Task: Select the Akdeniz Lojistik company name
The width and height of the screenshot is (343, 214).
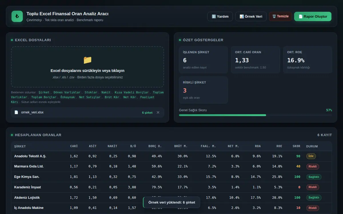Action: pyautogui.click(x=27, y=197)
